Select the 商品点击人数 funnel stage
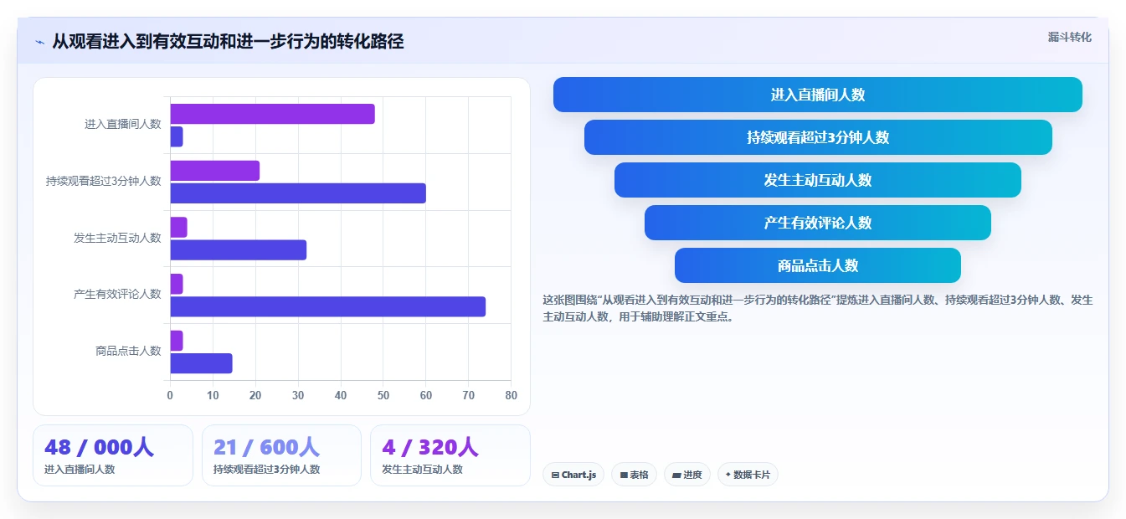1126x519 pixels. point(818,265)
